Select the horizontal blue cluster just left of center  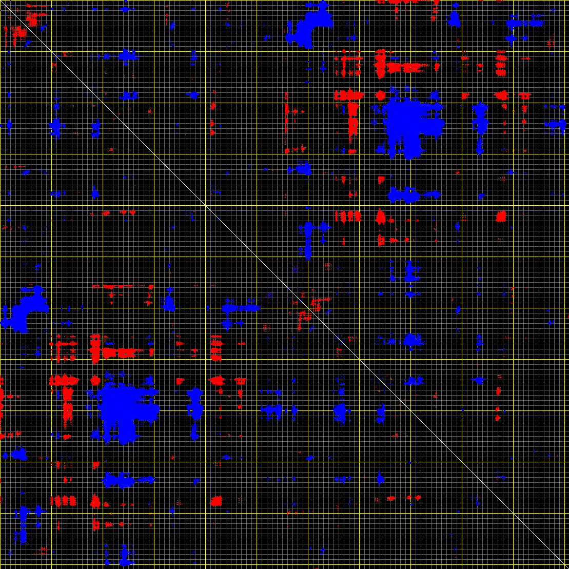click(x=239, y=308)
